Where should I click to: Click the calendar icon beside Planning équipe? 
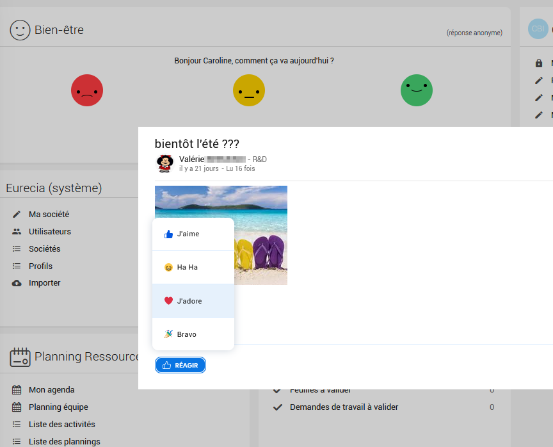coord(17,407)
